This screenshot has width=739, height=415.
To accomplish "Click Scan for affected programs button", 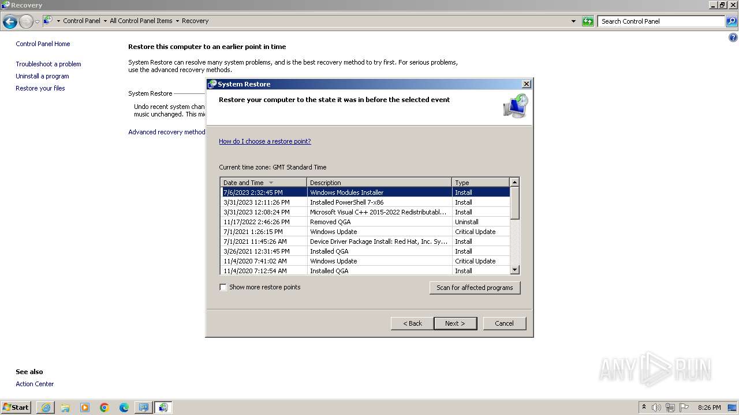I will coord(475,288).
